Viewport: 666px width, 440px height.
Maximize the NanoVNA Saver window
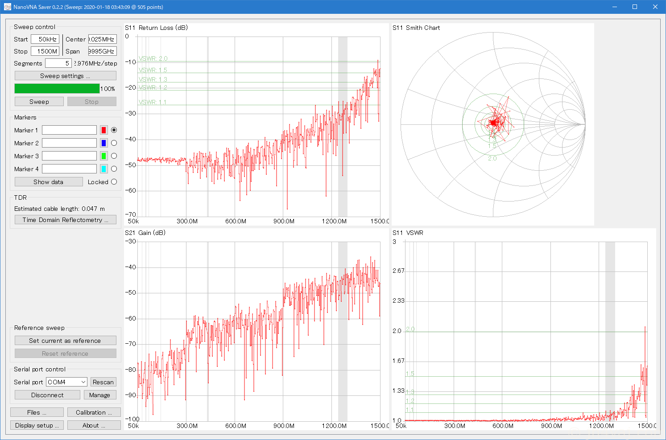click(635, 7)
